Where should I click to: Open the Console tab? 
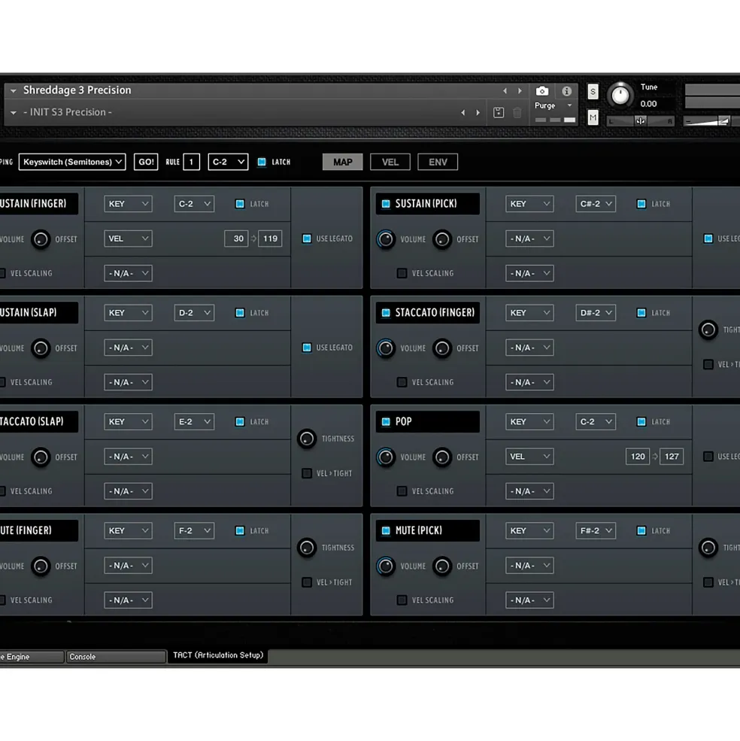pos(116,657)
